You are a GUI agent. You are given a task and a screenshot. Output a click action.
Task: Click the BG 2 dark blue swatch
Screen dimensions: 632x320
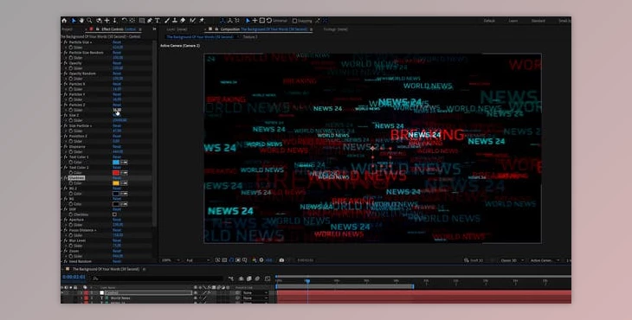coord(116,194)
